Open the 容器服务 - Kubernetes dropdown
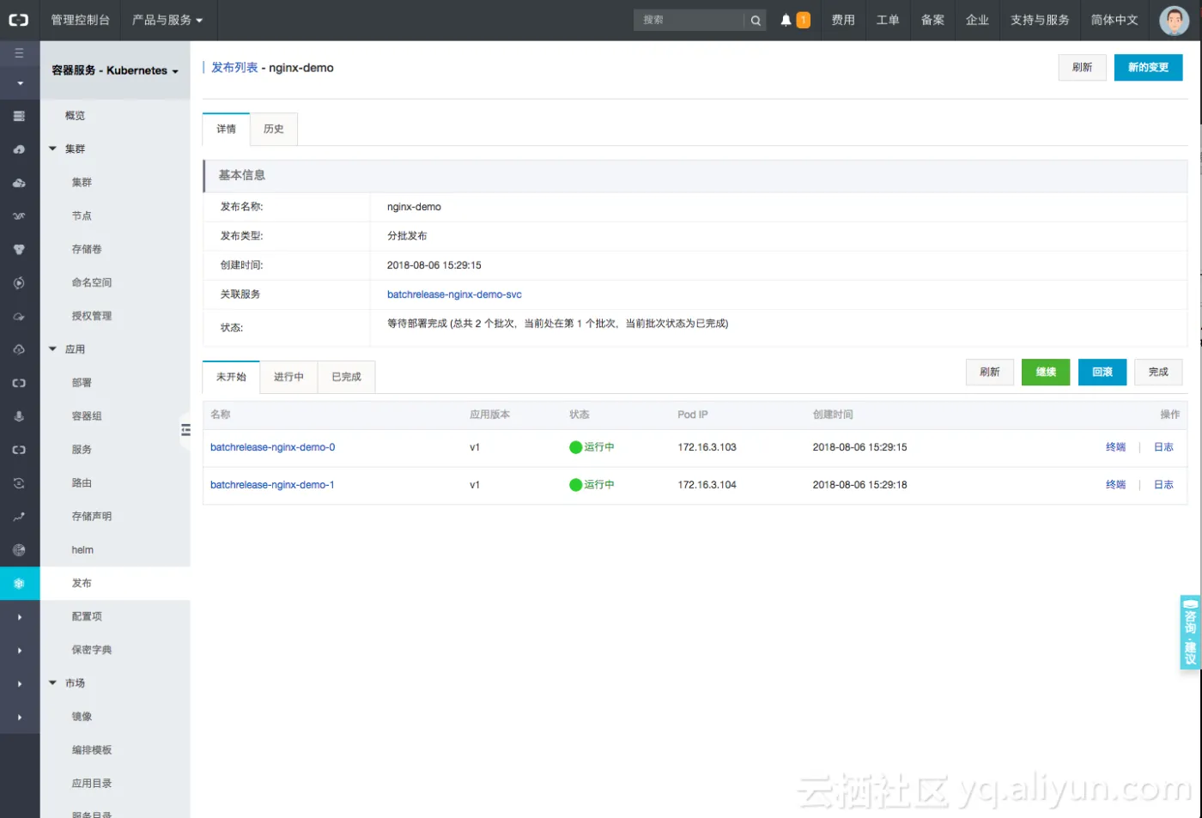Screen dimensions: 1202x818 tap(115, 70)
